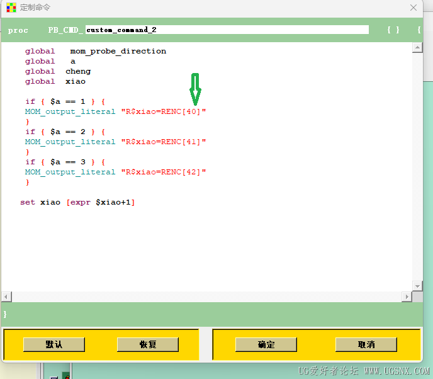Confirm with the 确定 button
This screenshot has height=379, width=433.
tap(266, 344)
